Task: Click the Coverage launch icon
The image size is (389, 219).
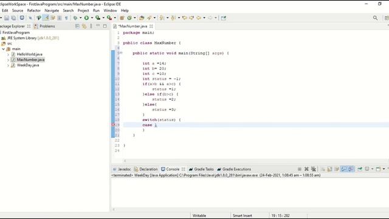Action: [98, 18]
